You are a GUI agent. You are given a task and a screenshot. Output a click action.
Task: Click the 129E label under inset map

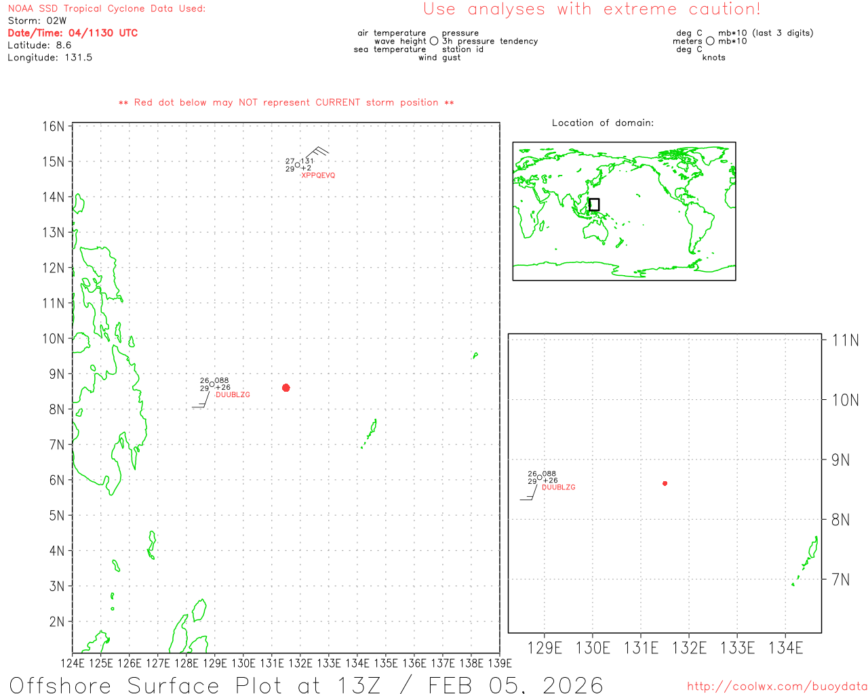coord(545,648)
